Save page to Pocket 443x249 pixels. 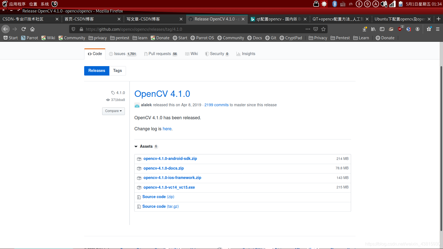tap(316, 29)
